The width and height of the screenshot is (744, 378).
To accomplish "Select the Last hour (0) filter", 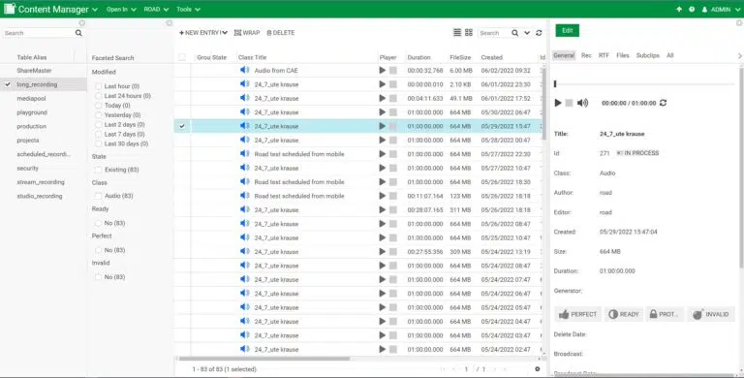I will [x=98, y=86].
